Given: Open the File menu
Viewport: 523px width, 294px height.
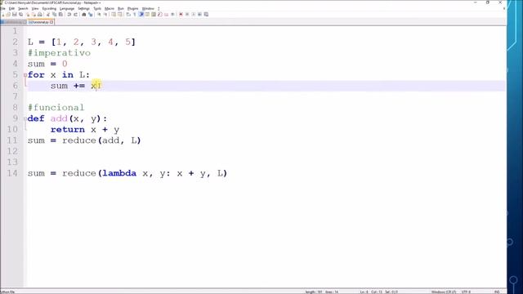Looking at the screenshot, I should pos(3,8).
